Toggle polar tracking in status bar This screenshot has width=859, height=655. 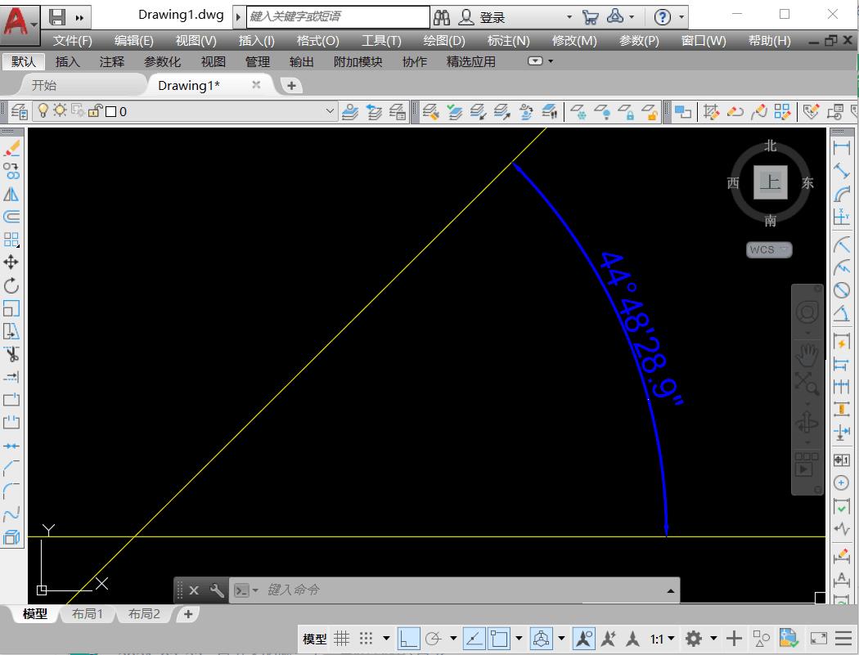tap(434, 639)
